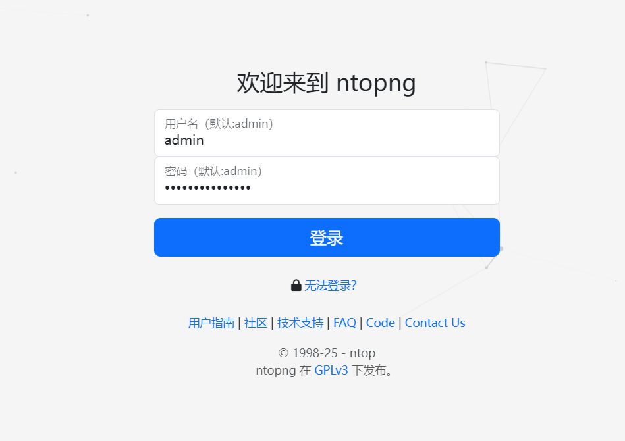The height and width of the screenshot is (441, 625).
Task: Focus the username field containing admin
Action: pos(327,133)
